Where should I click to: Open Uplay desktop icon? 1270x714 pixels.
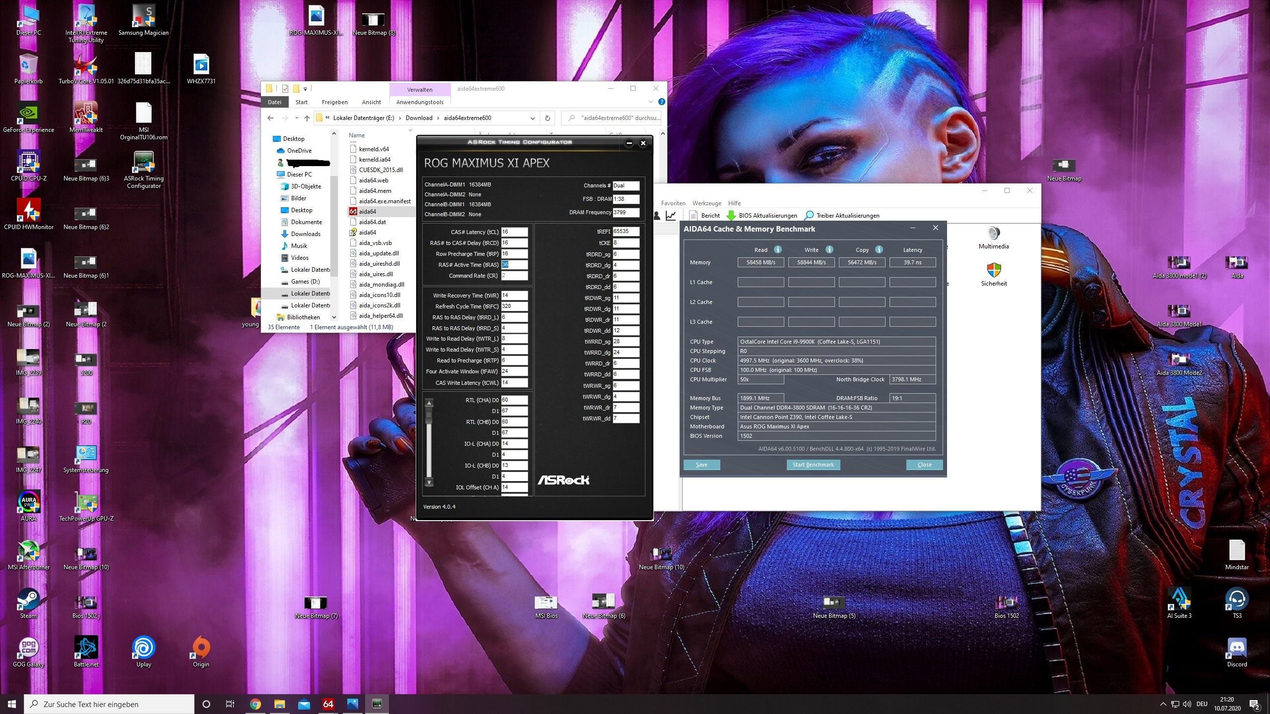point(143,653)
